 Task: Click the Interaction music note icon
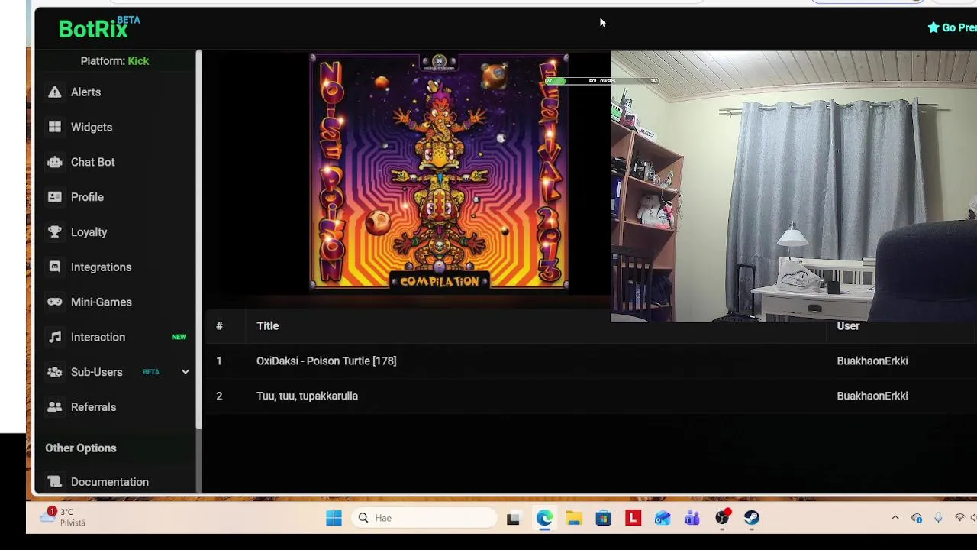(55, 337)
